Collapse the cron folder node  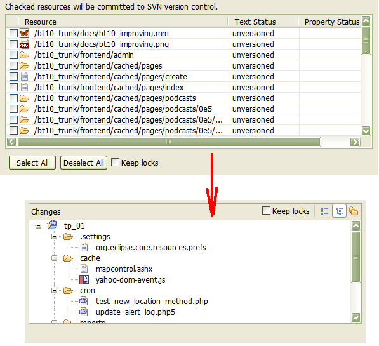(54, 290)
